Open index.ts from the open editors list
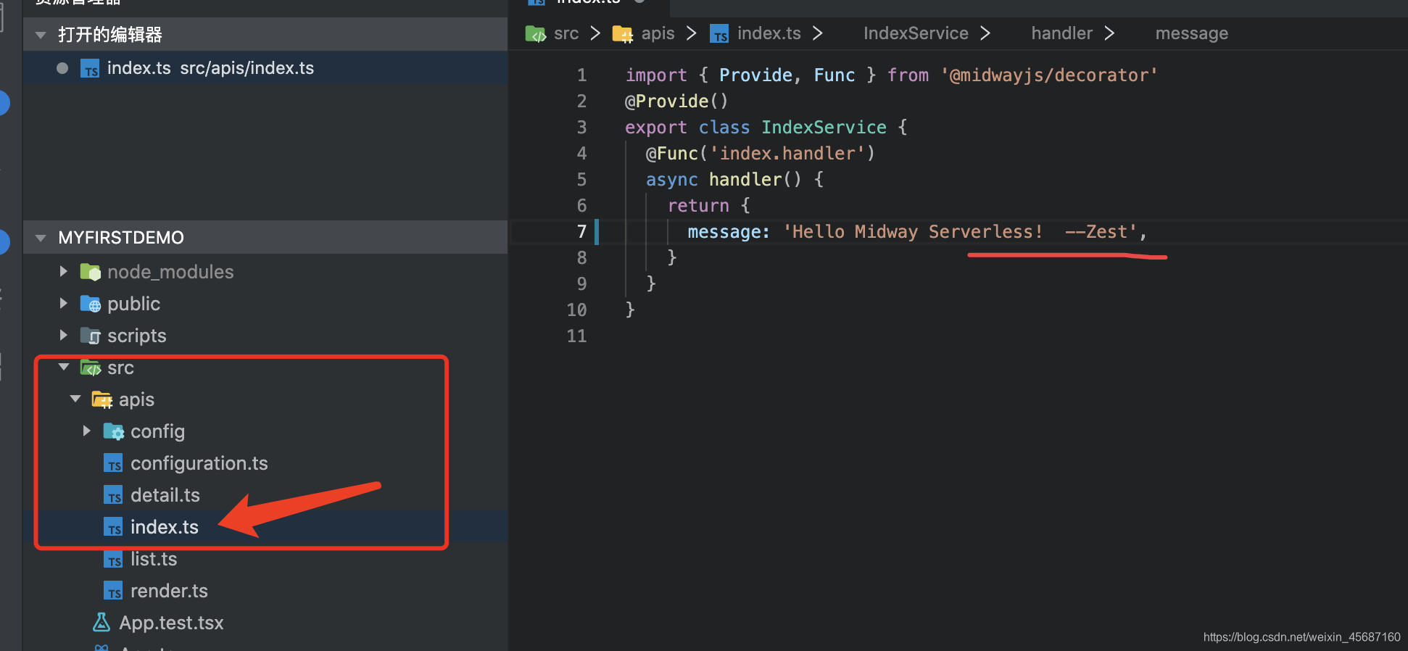 (x=265, y=68)
